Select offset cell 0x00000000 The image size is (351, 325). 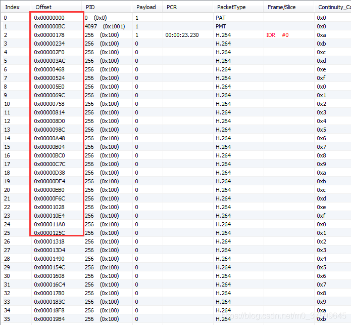(x=49, y=18)
